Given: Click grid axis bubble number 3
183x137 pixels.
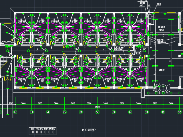Looking at the screenshot, I should (31, 112).
